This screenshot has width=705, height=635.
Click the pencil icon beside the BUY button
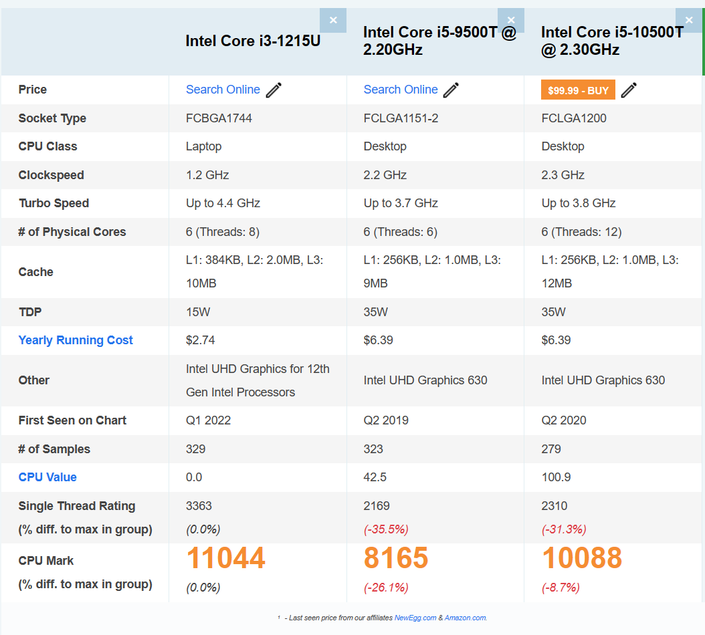(x=629, y=90)
